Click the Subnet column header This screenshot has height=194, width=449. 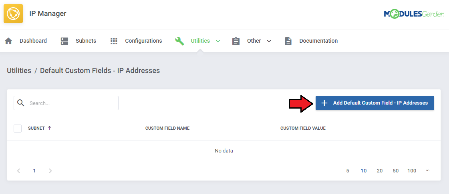[36, 129]
